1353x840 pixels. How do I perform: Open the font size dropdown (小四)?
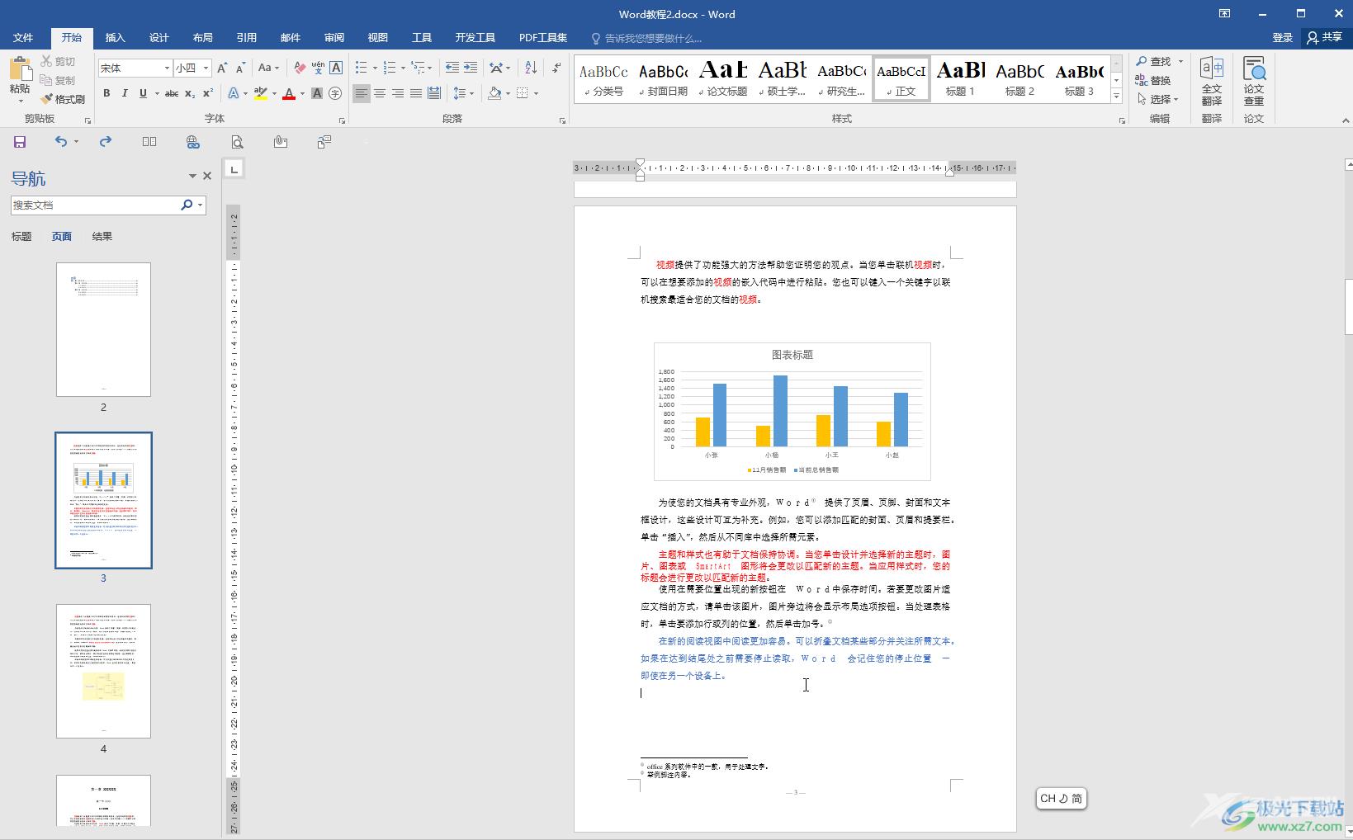pos(206,68)
